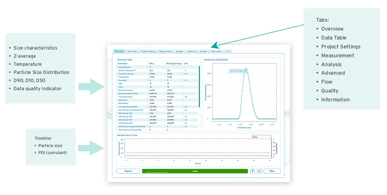Click the help question mark icon
The height and width of the screenshot is (195, 387).
(x=252, y=171)
